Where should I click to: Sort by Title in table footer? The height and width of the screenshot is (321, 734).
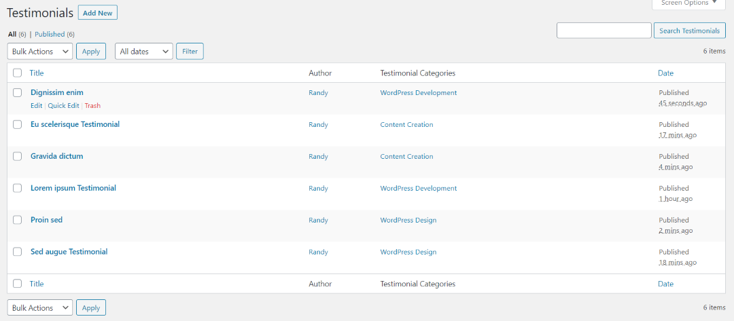(x=37, y=284)
